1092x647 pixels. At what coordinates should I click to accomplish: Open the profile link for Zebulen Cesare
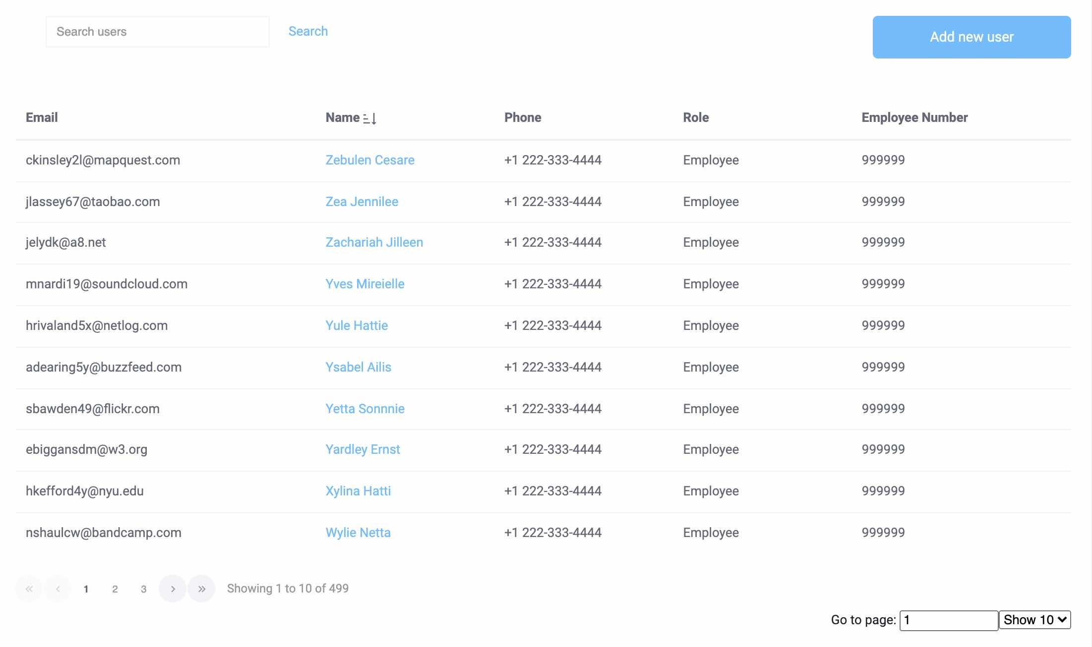pos(370,160)
